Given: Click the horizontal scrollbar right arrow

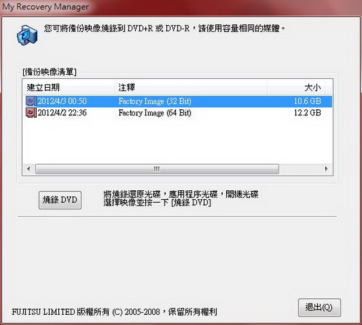Looking at the screenshot, I should click(x=326, y=169).
